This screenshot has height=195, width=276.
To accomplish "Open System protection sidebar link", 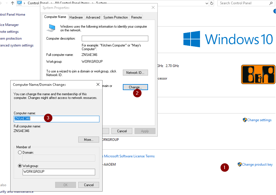I will (x=11, y=38).
